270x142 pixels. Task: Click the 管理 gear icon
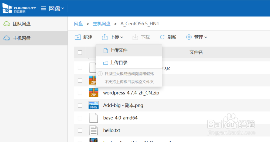tap(189, 37)
